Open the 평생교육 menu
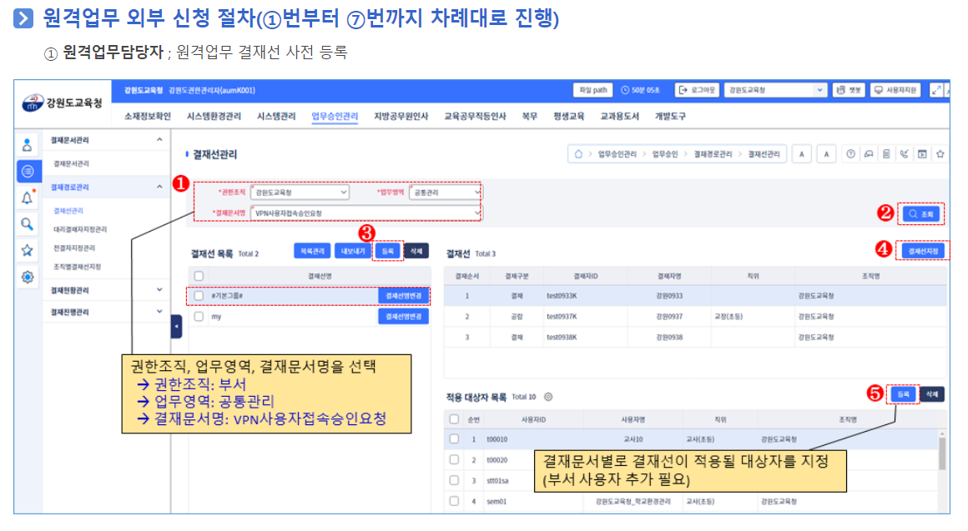 (568, 116)
